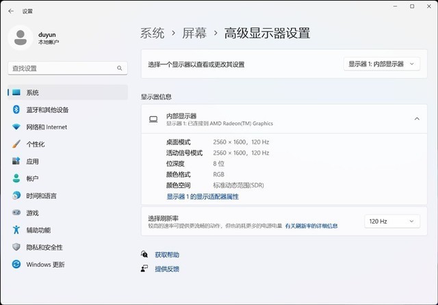Click the accounts person icon
The image size is (438, 305).
click(x=16, y=178)
